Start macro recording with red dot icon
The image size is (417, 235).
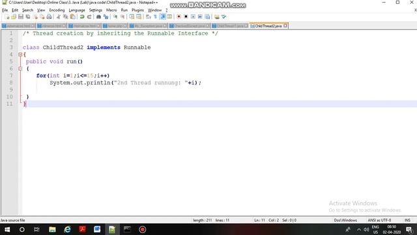pyautogui.click(x=179, y=17)
